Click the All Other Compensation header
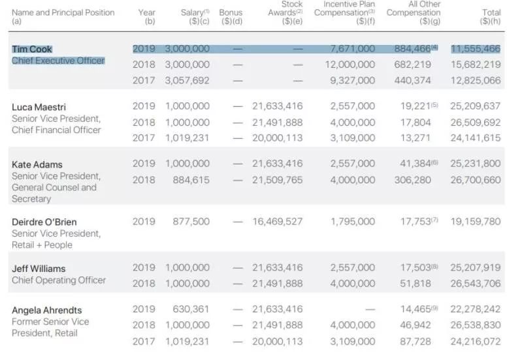This screenshot has height=352, width=520. (413, 12)
